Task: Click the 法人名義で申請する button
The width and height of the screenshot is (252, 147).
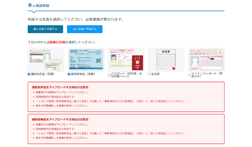Action: coord(84,29)
